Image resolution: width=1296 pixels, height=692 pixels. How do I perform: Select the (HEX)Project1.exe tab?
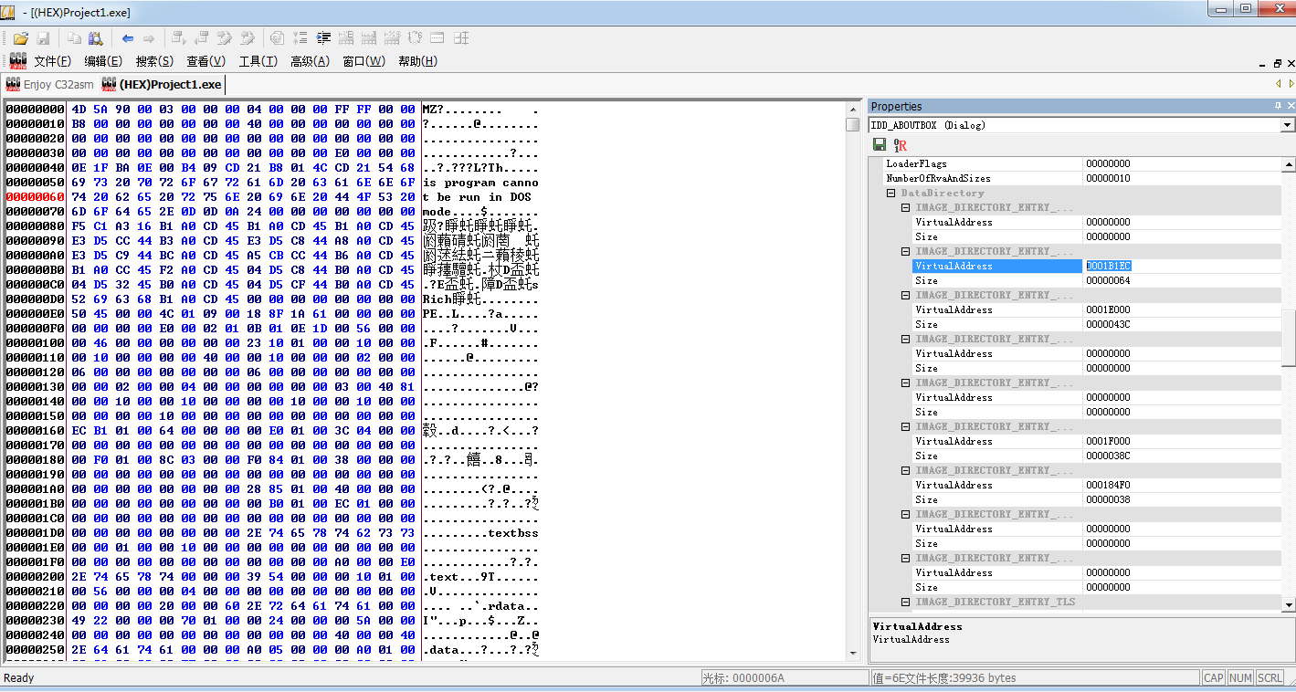coord(162,84)
